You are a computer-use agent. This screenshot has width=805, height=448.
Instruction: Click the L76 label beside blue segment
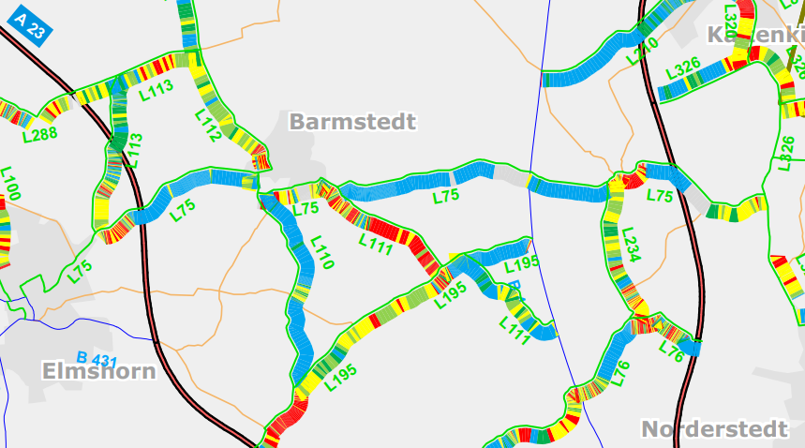[x=620, y=374]
